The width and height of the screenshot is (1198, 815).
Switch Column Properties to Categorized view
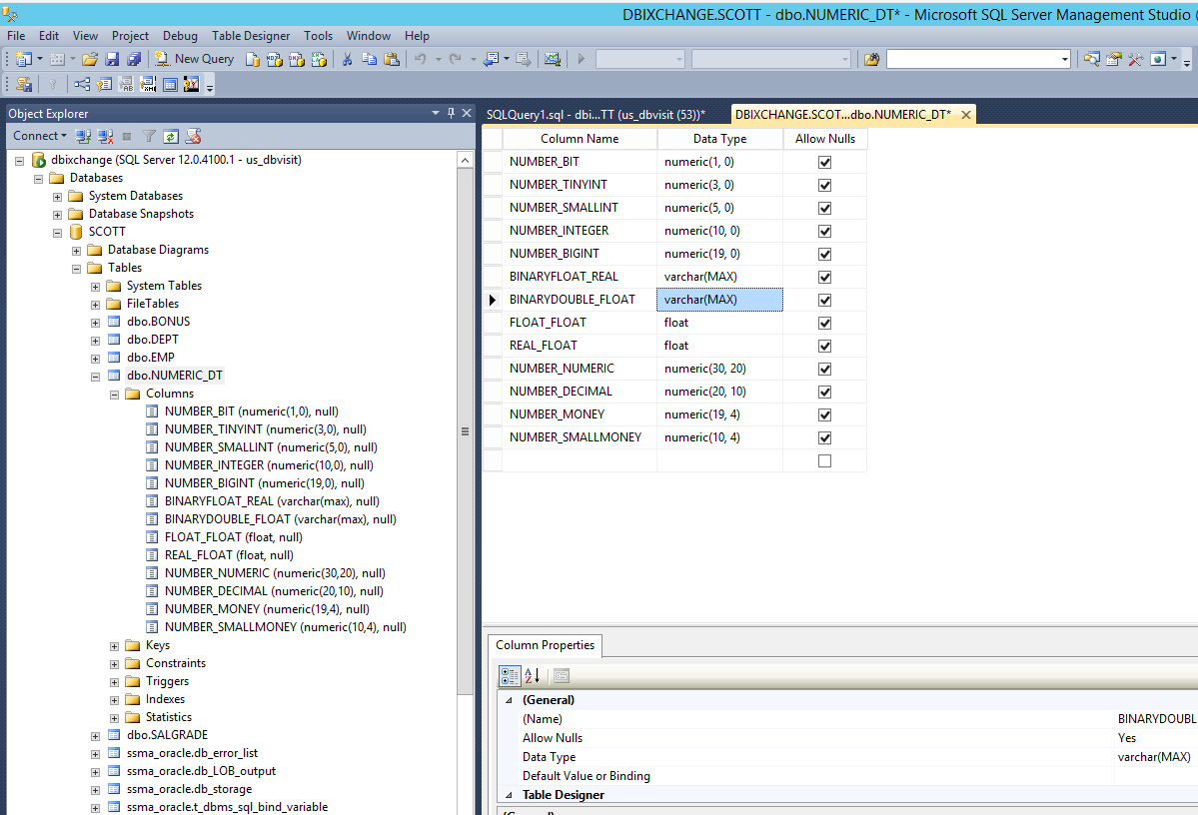[x=510, y=676]
